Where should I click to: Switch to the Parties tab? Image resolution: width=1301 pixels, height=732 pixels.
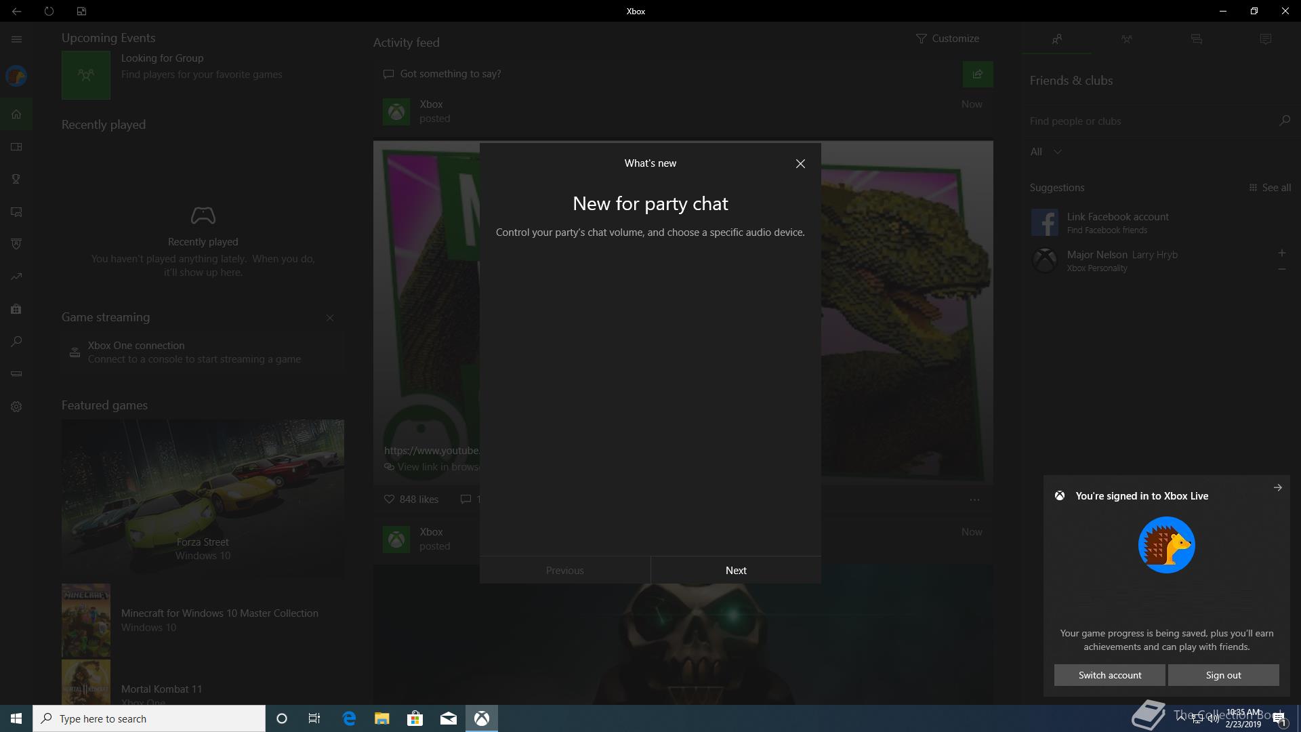pos(1126,39)
